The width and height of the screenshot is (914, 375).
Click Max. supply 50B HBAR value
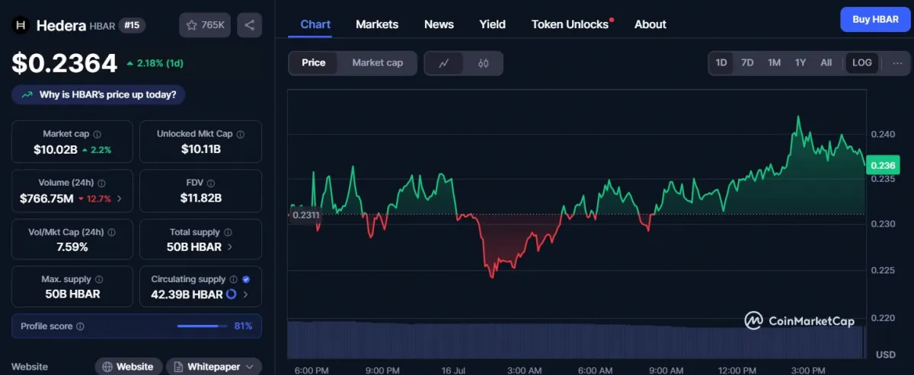point(72,294)
